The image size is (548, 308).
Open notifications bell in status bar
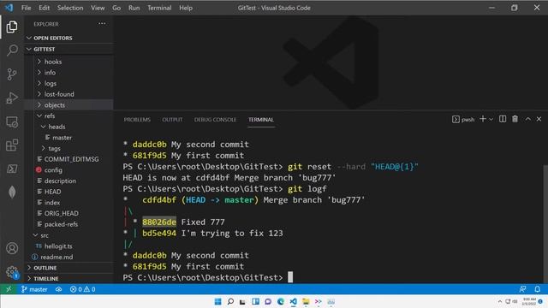tap(537, 289)
